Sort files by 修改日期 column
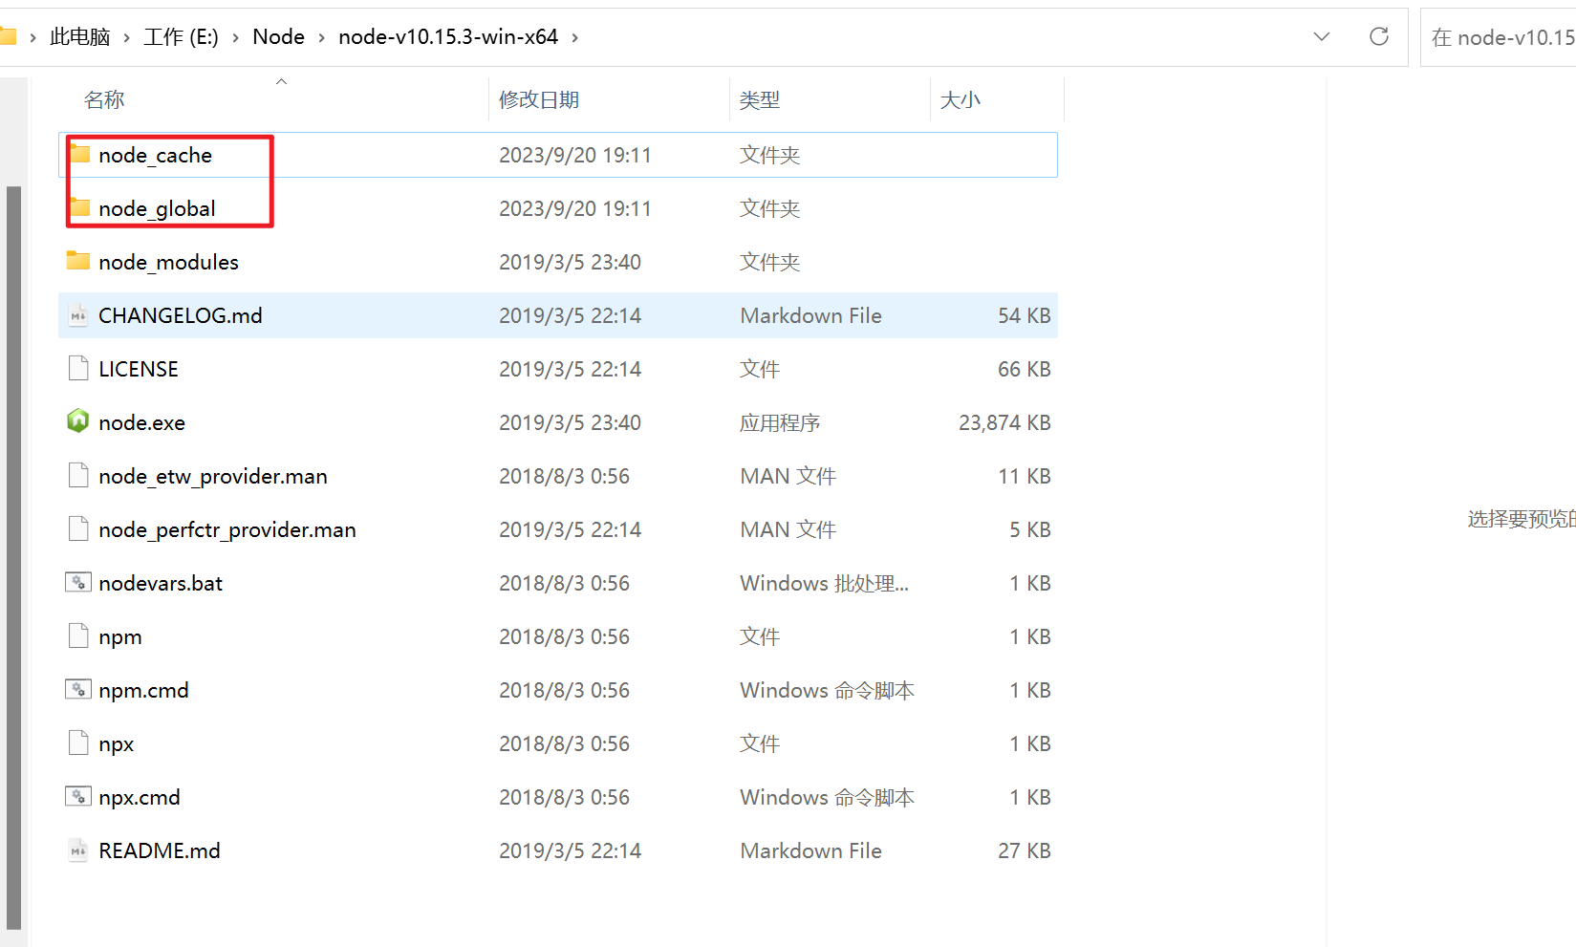 (539, 99)
